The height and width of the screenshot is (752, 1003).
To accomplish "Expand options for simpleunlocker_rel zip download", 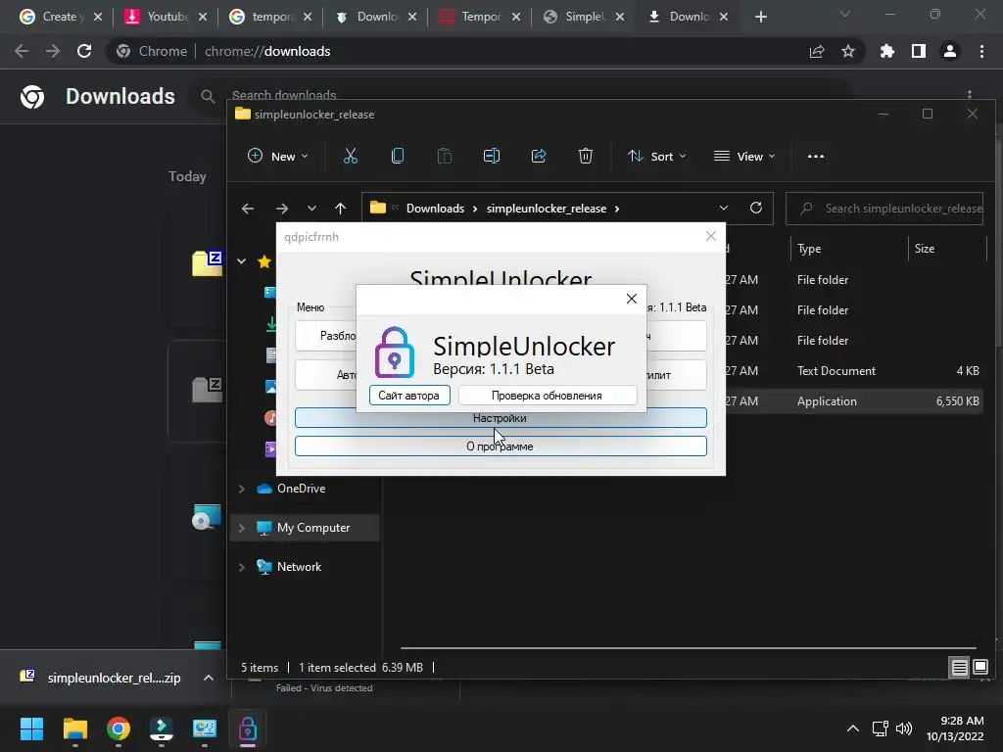I will (209, 678).
